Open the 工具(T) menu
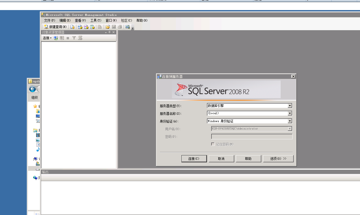Image resolution: width=360 pixels, height=215 pixels. (x=96, y=20)
